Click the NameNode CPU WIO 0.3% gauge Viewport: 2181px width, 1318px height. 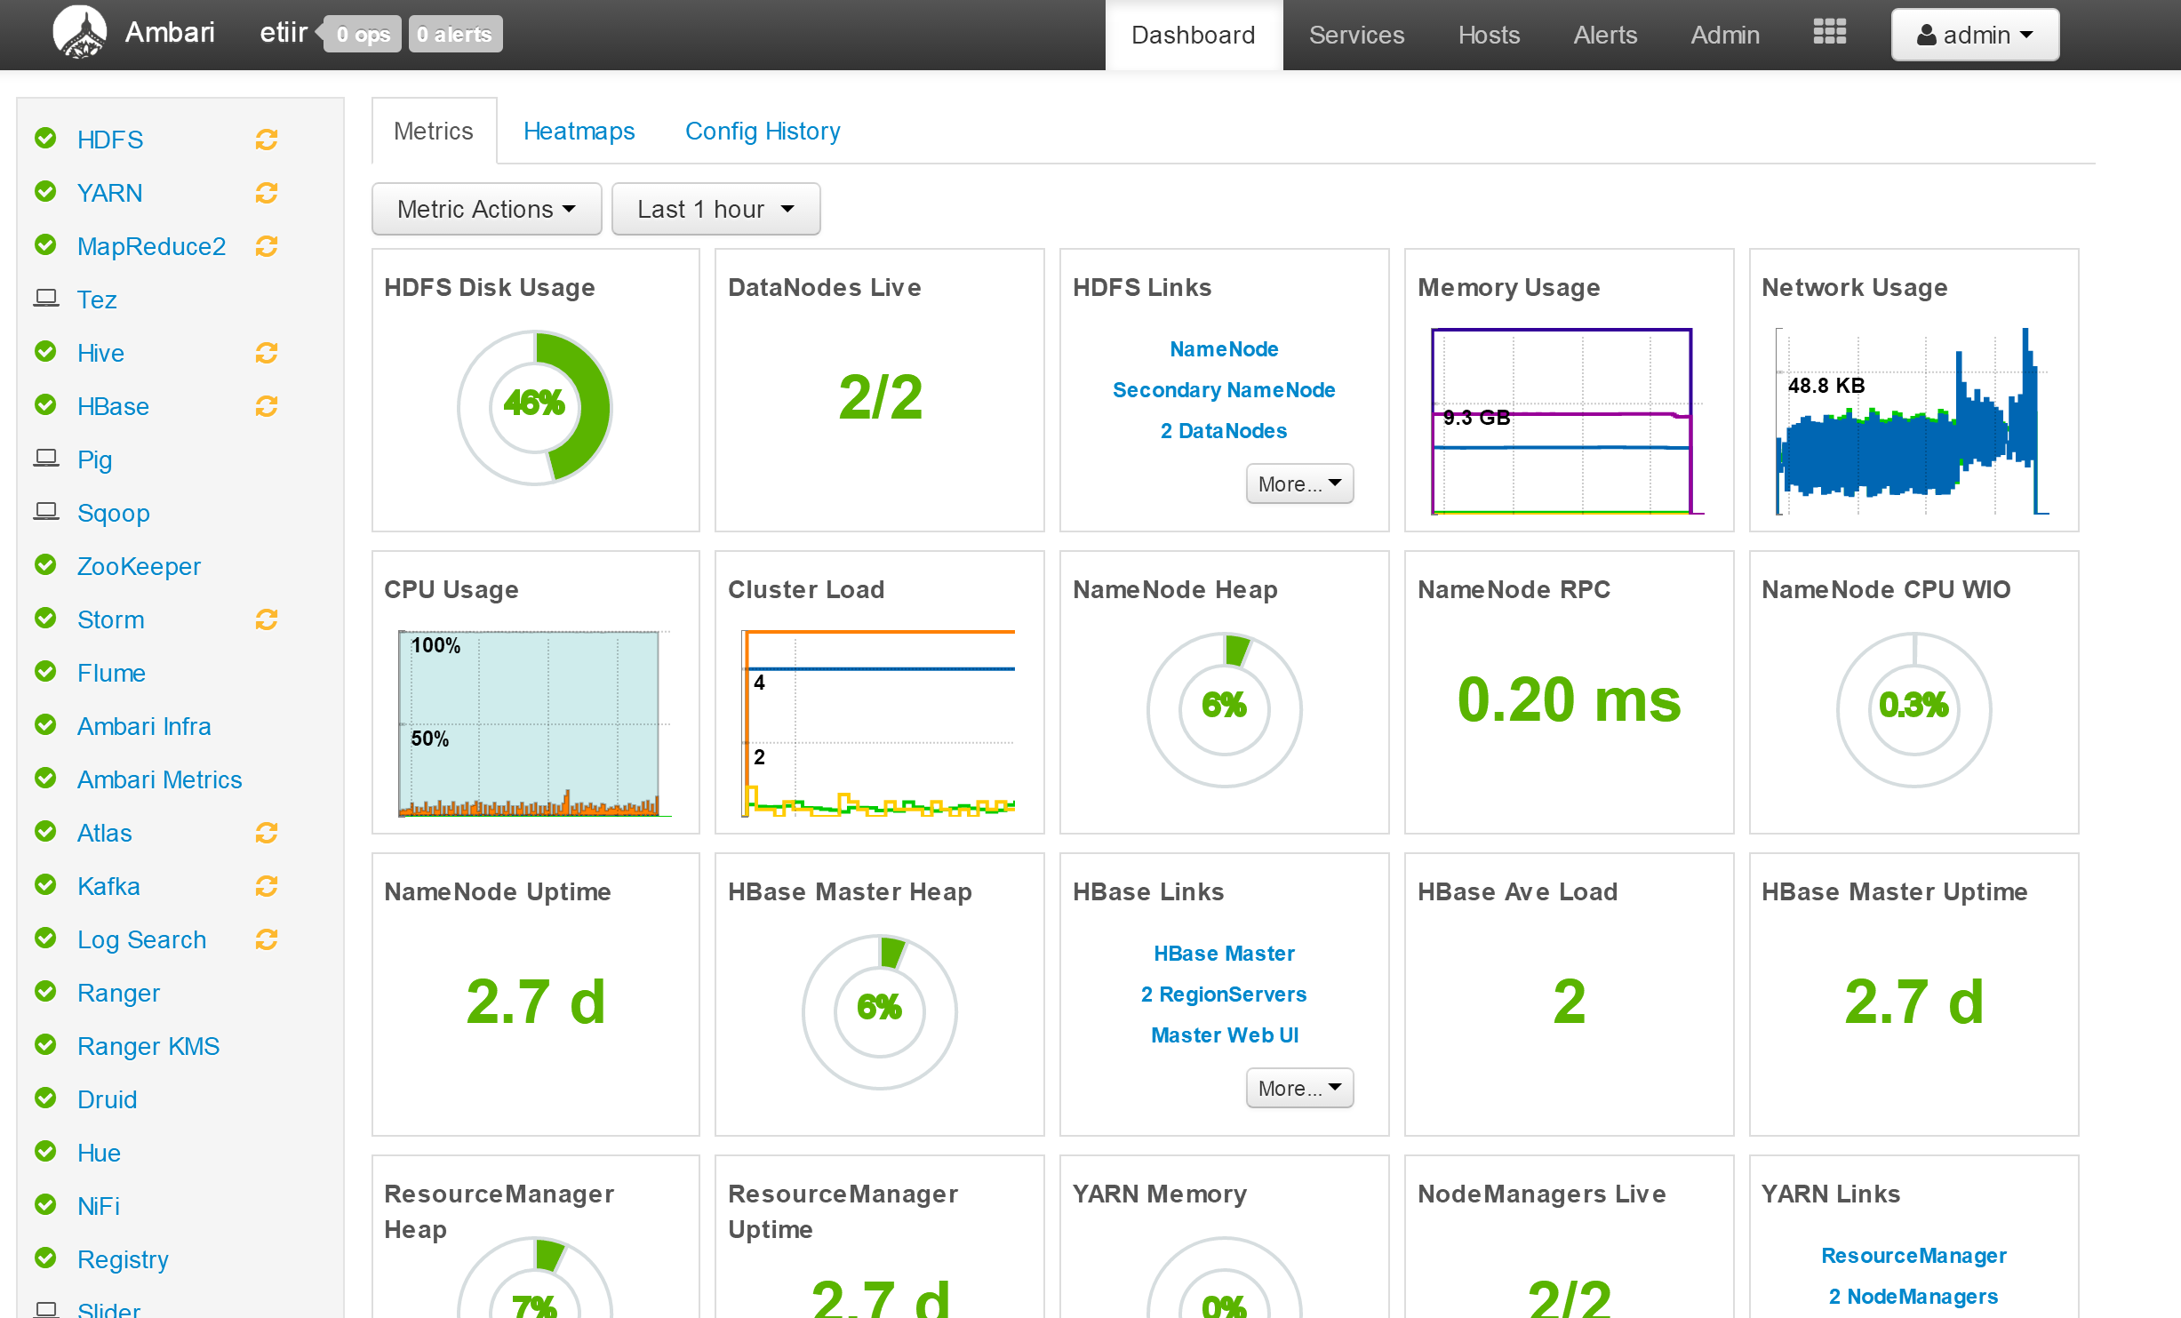pyautogui.click(x=1913, y=709)
